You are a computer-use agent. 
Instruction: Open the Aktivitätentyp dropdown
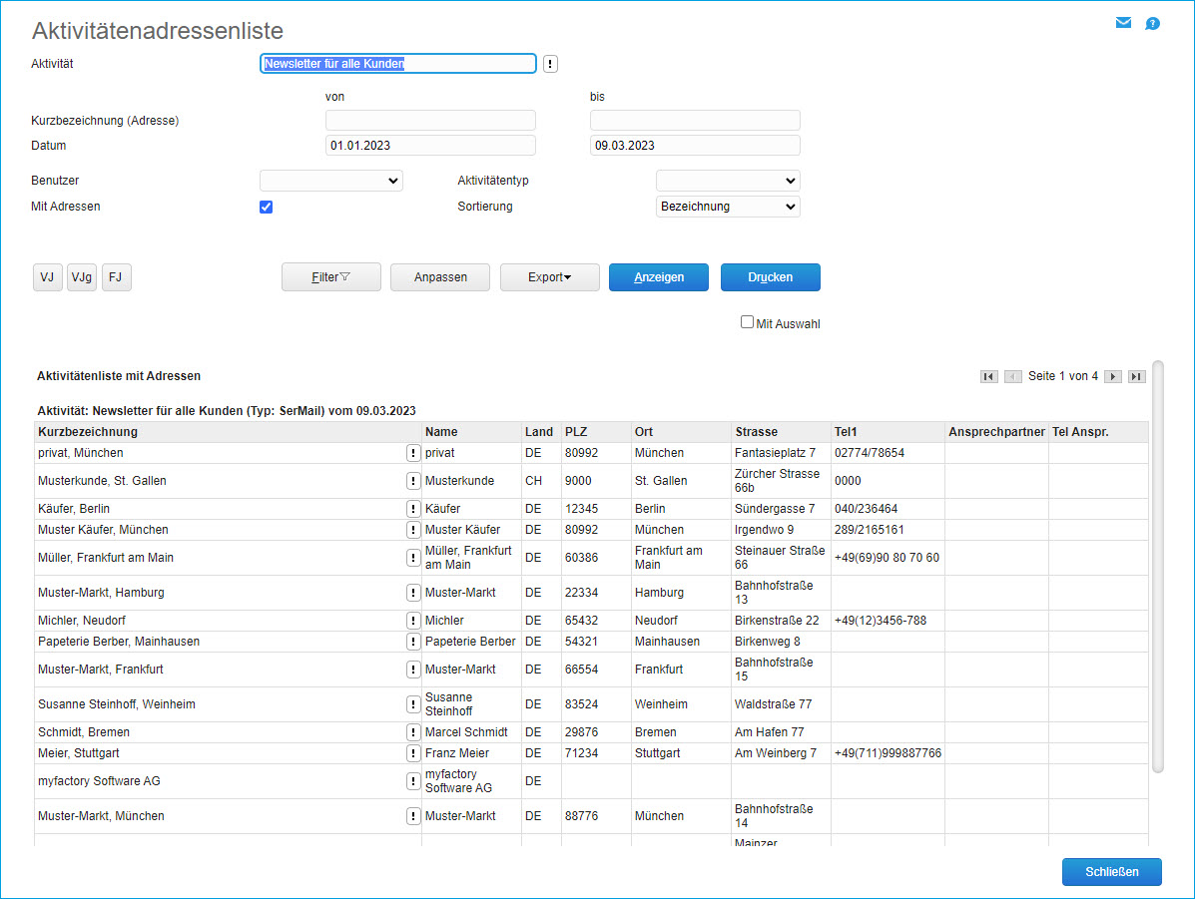click(728, 181)
